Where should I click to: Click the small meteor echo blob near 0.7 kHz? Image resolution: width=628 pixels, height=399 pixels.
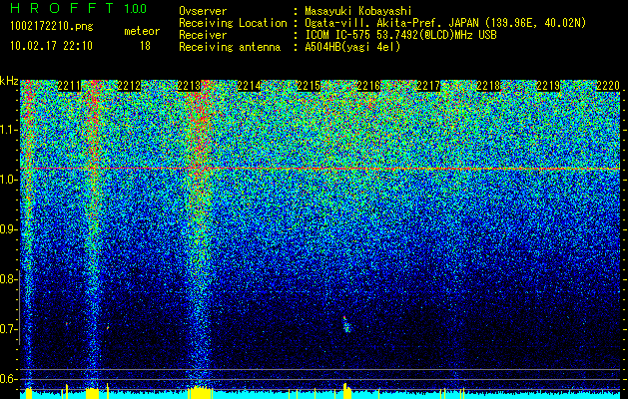[x=346, y=324]
